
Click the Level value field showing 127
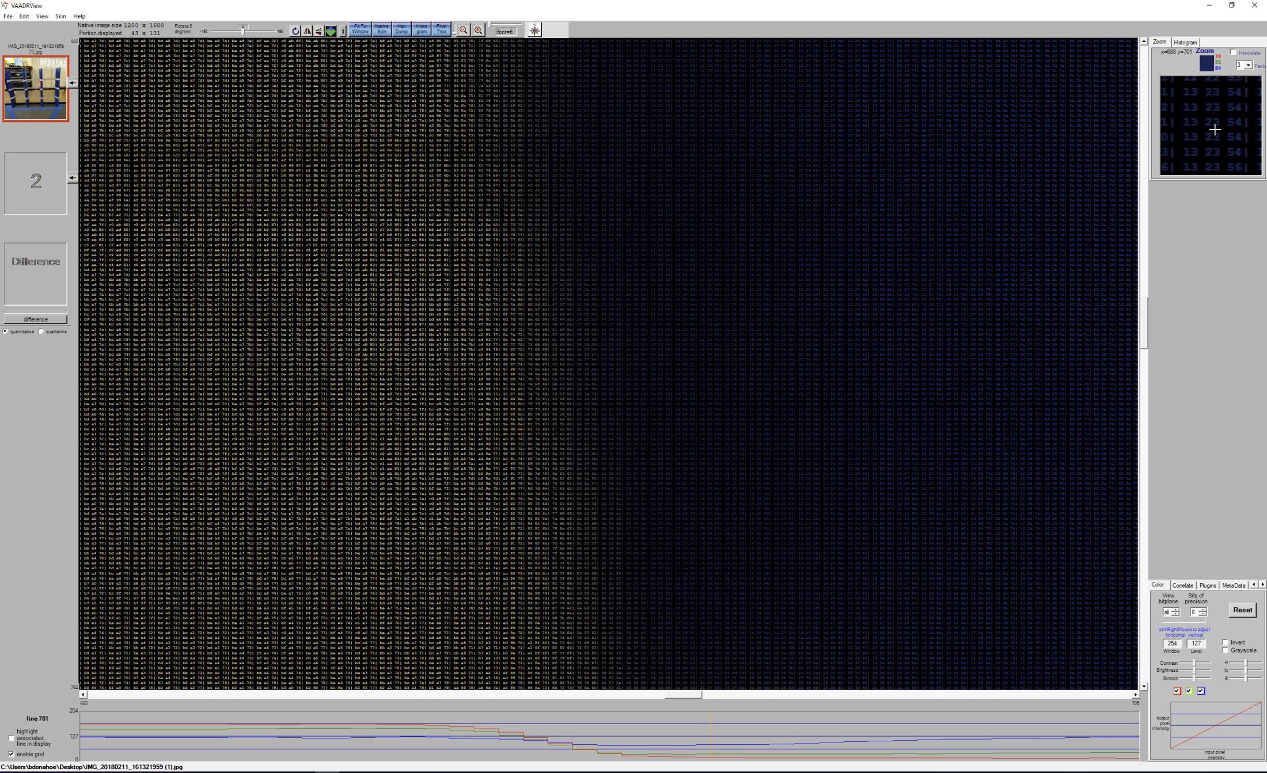[1196, 643]
